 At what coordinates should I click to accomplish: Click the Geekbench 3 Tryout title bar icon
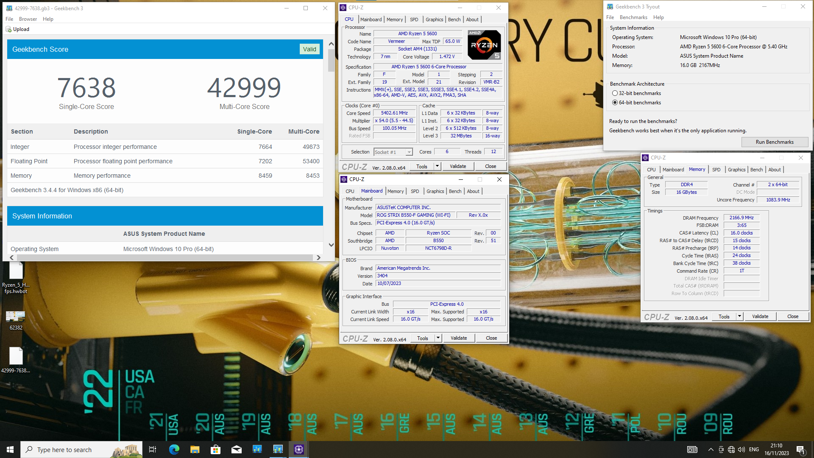(x=610, y=7)
